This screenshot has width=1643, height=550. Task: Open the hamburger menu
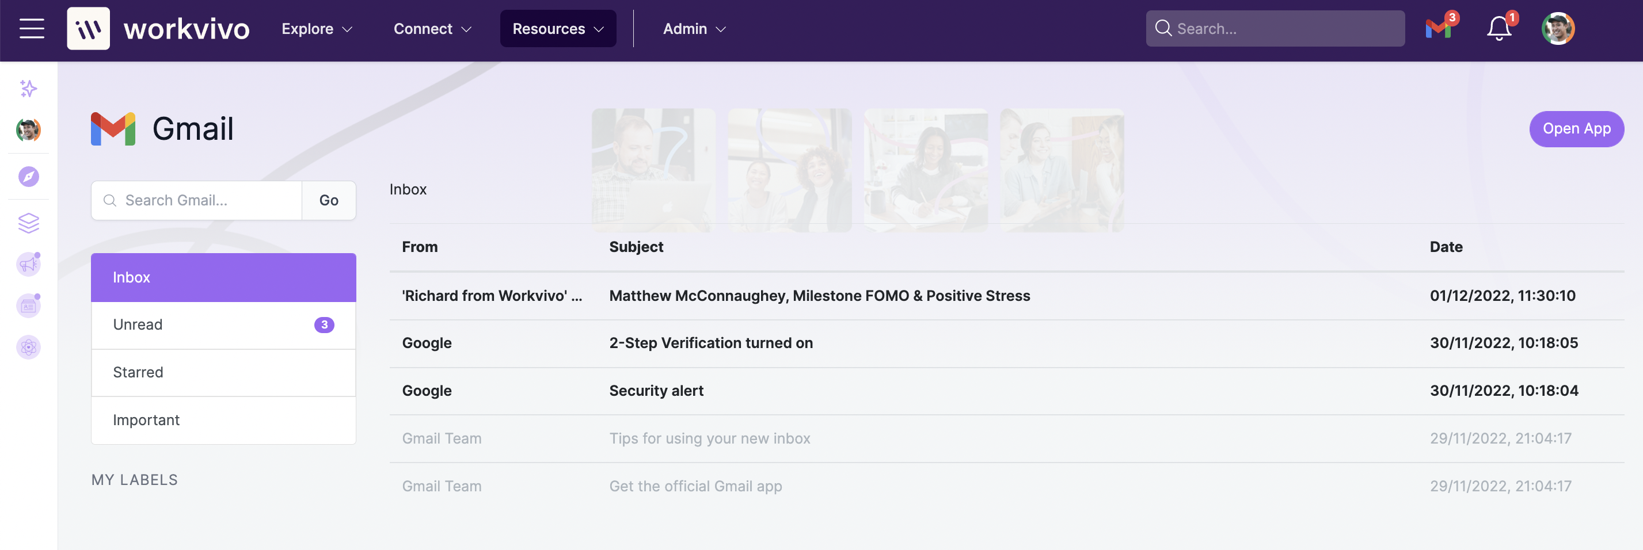pyautogui.click(x=32, y=29)
